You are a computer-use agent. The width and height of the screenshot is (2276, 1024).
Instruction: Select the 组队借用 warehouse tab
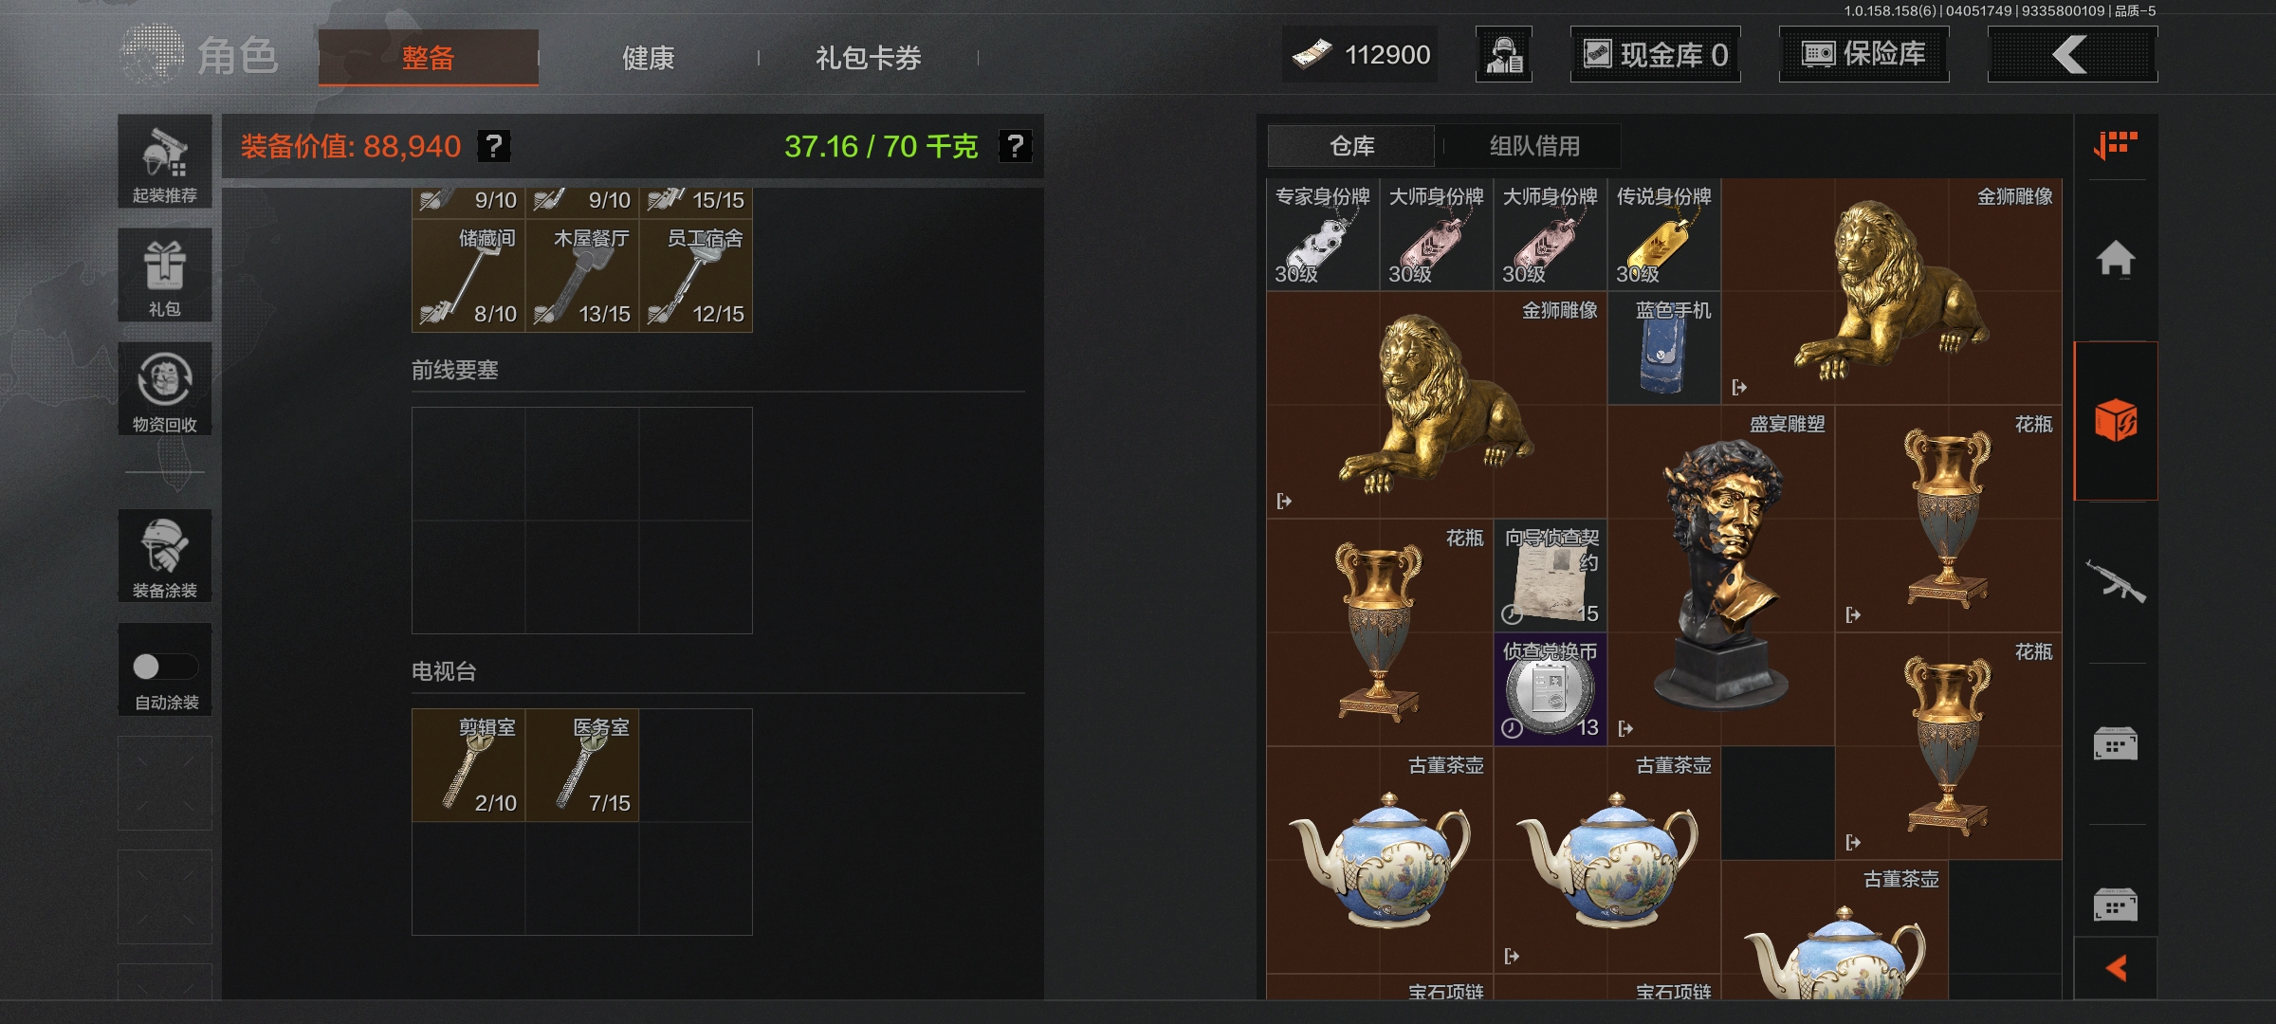[x=1534, y=146]
